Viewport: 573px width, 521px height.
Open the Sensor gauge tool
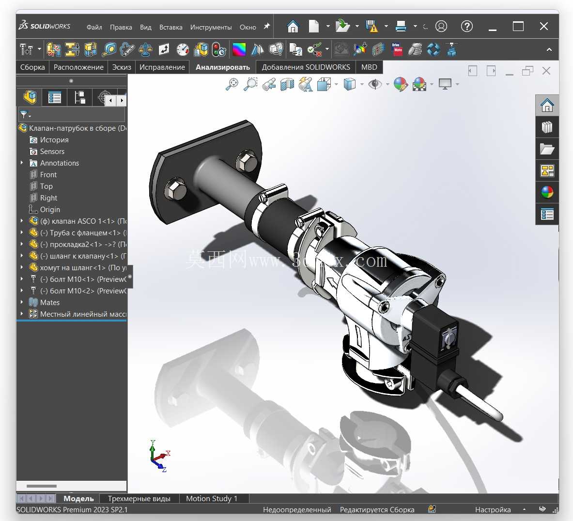pos(182,49)
